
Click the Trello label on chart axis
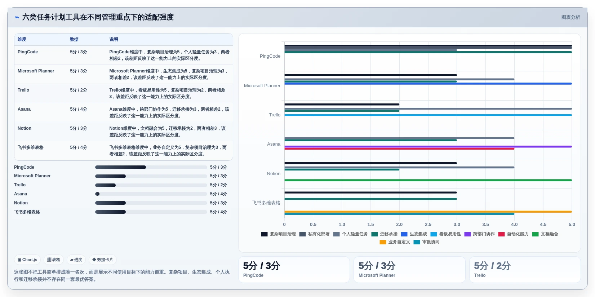click(275, 115)
